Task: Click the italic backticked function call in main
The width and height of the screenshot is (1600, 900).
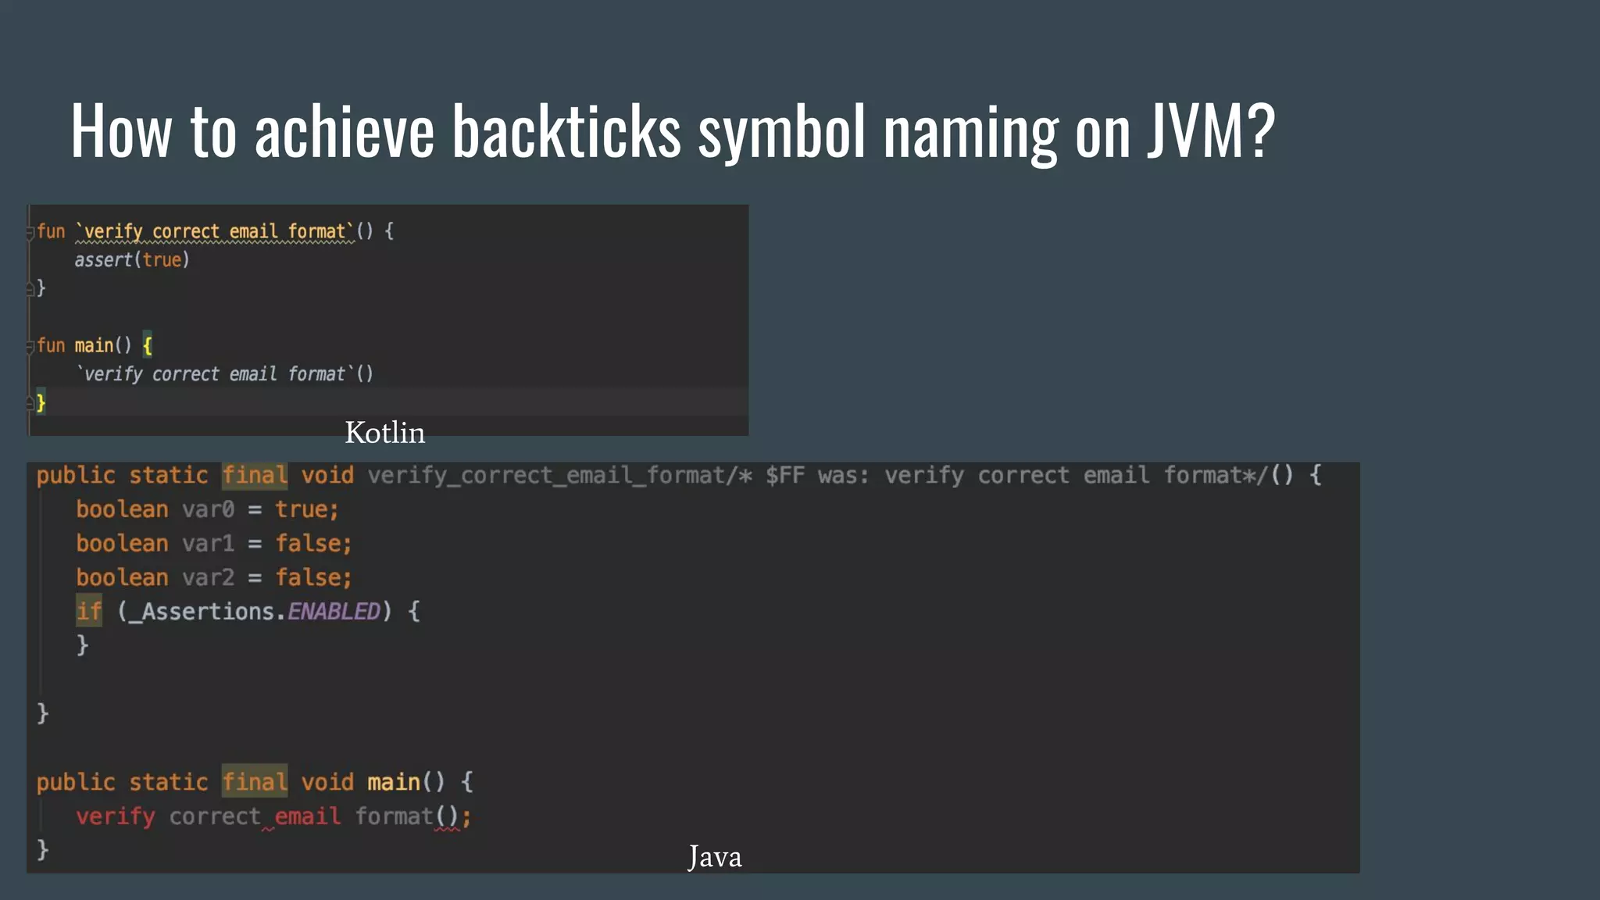Action: (x=224, y=374)
